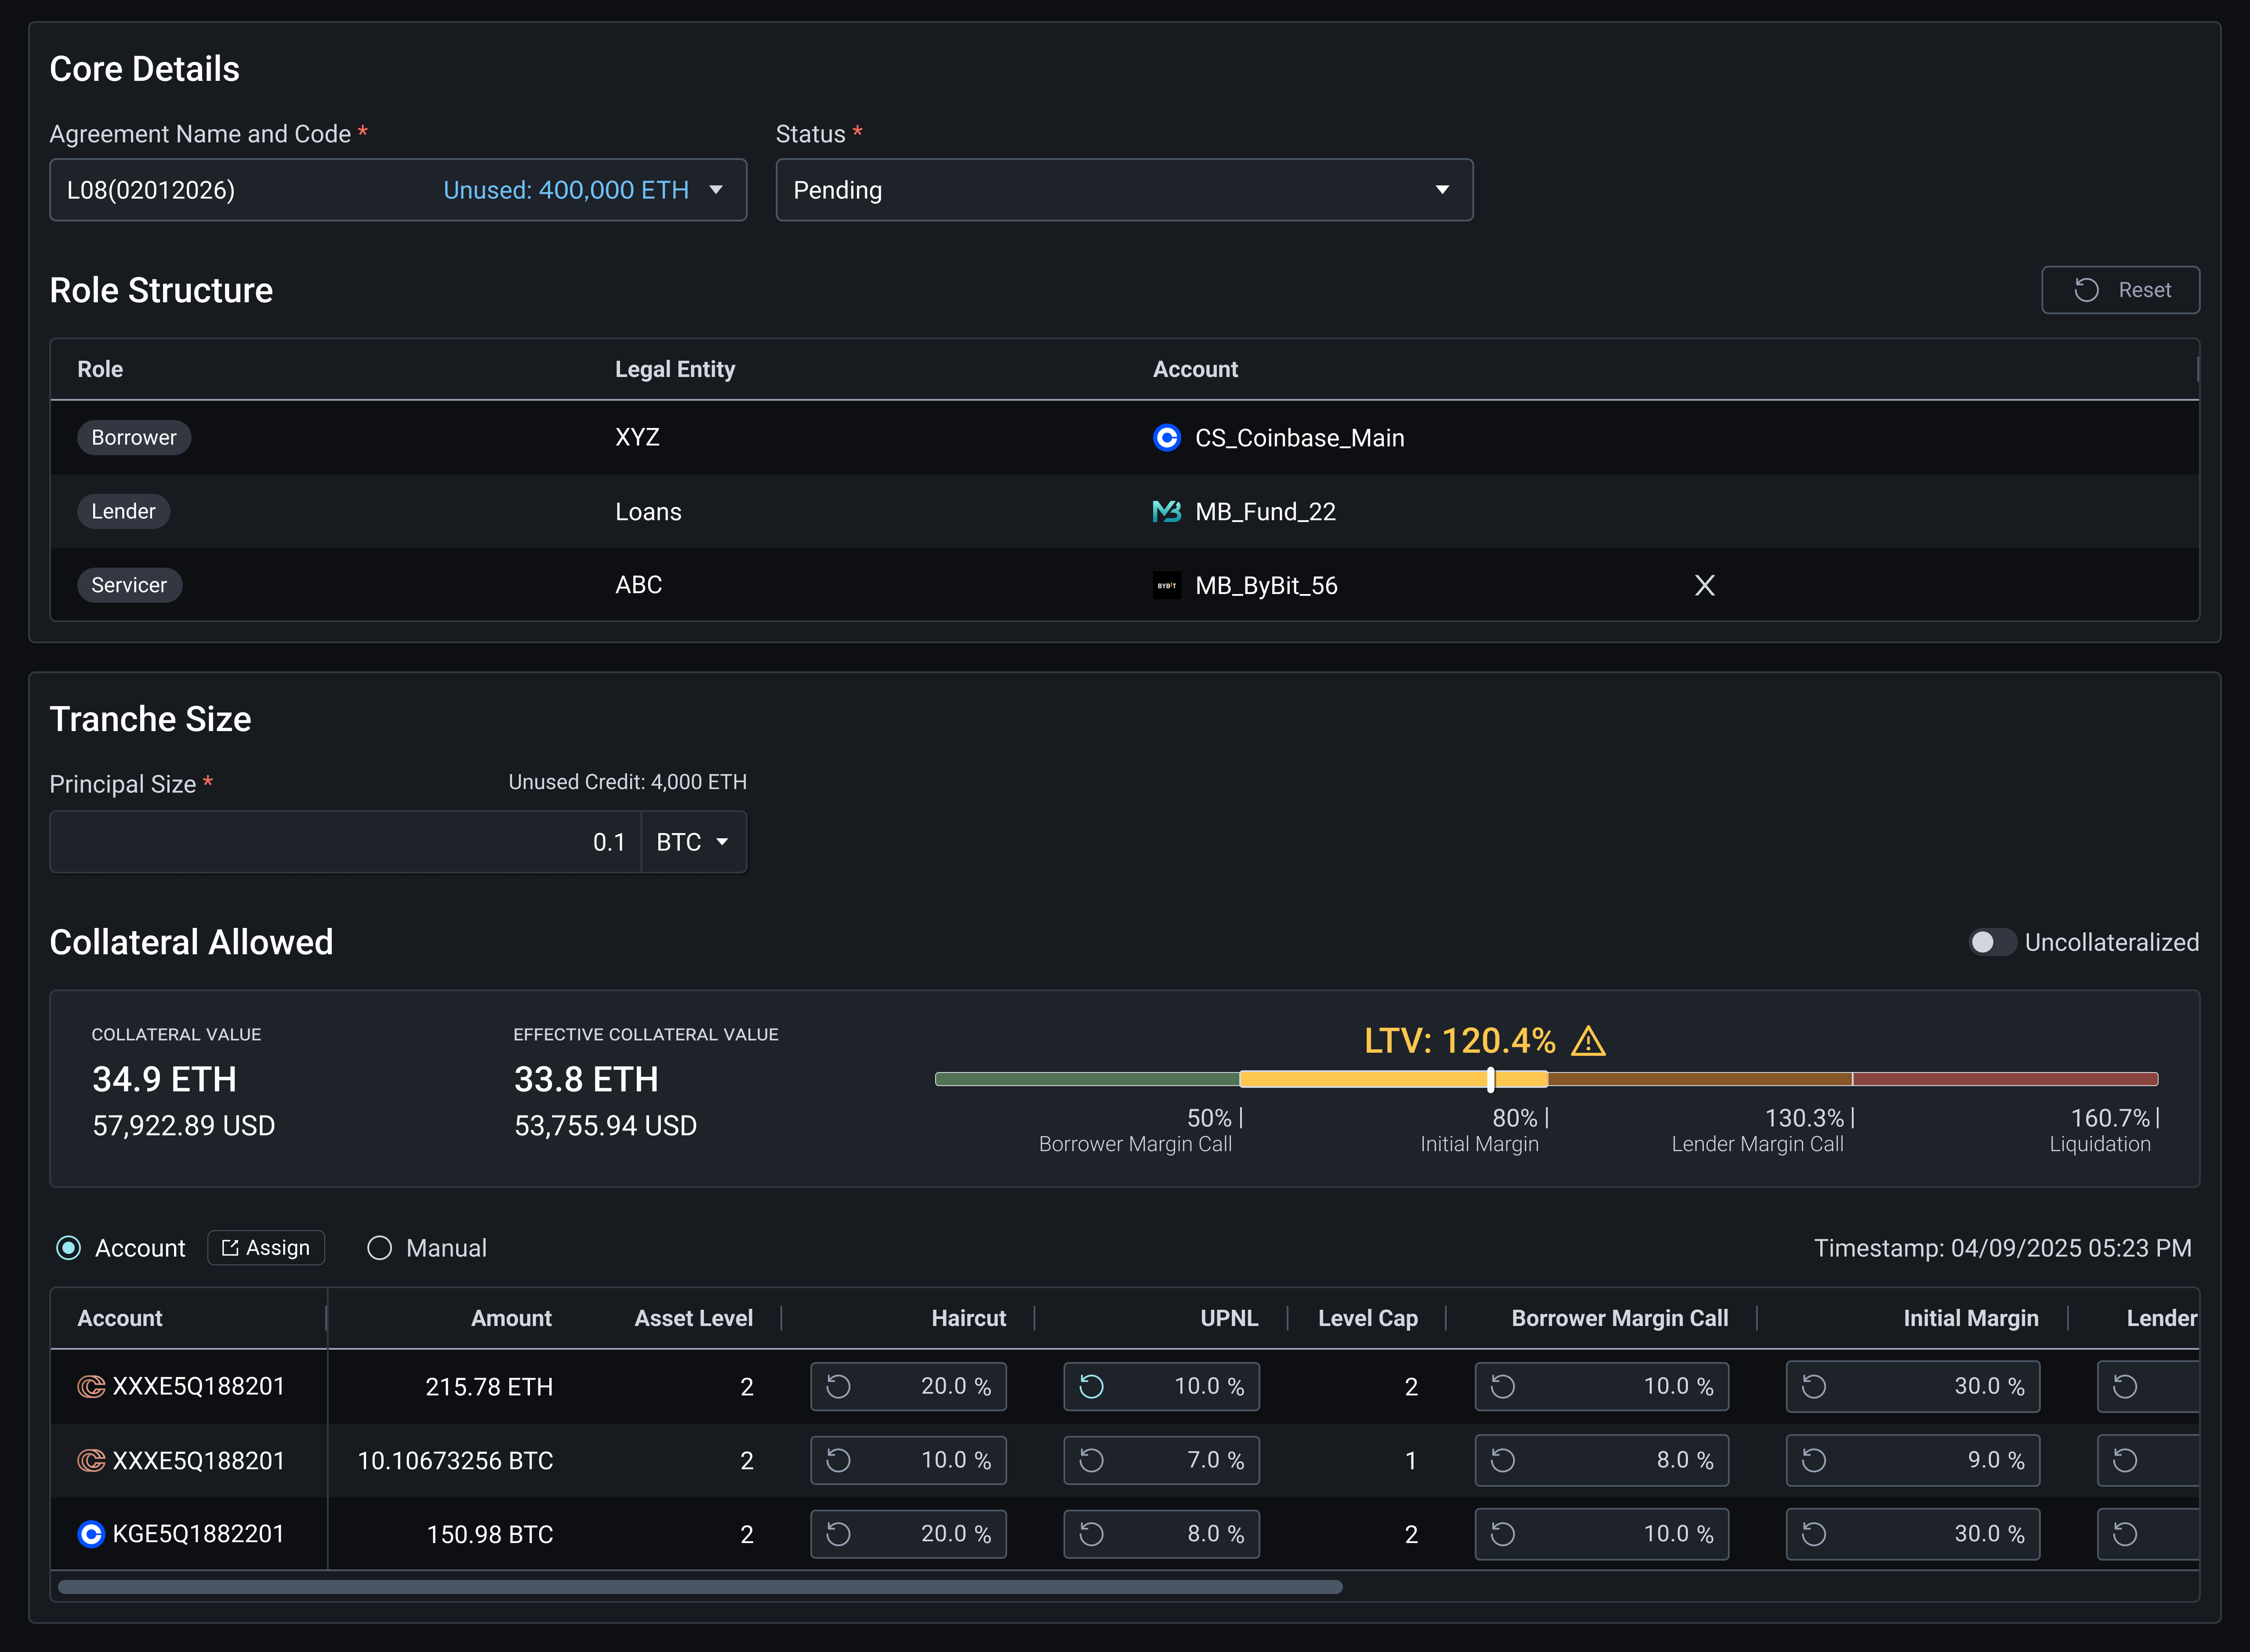Click the Legal Entity column header
2250x1652 pixels.
coord(675,369)
